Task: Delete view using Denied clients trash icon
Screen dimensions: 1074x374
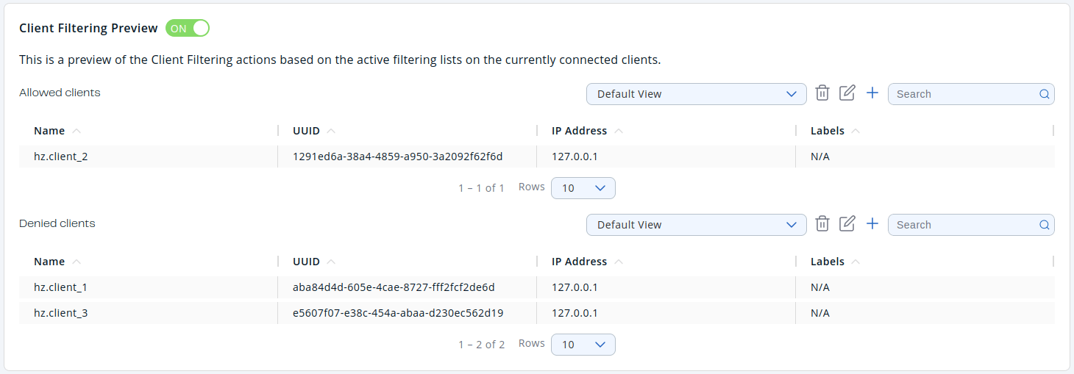Action: click(x=822, y=224)
